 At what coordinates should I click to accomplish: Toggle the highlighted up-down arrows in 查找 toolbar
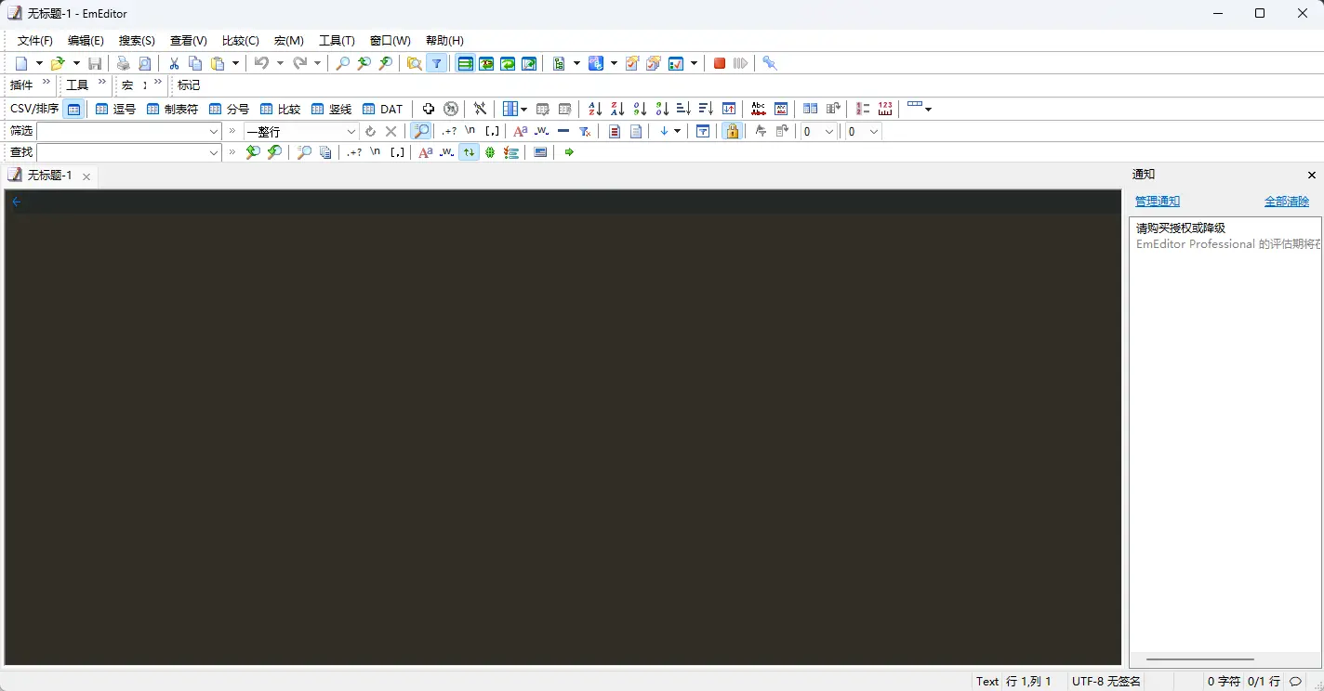(x=469, y=152)
